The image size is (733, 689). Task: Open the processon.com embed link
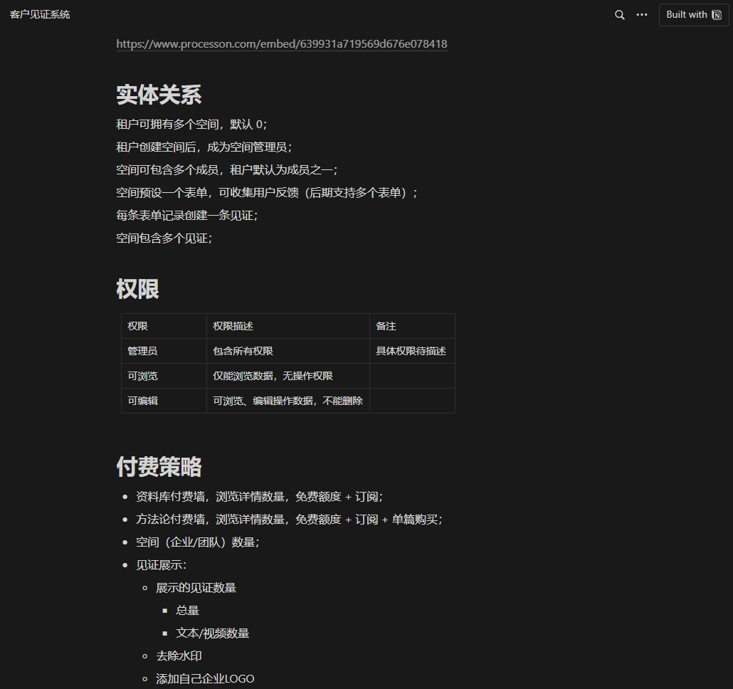[x=282, y=44]
